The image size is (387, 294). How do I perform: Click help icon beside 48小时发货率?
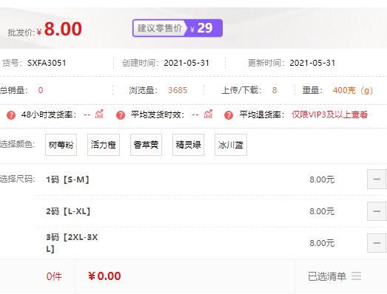pyautogui.click(x=11, y=114)
